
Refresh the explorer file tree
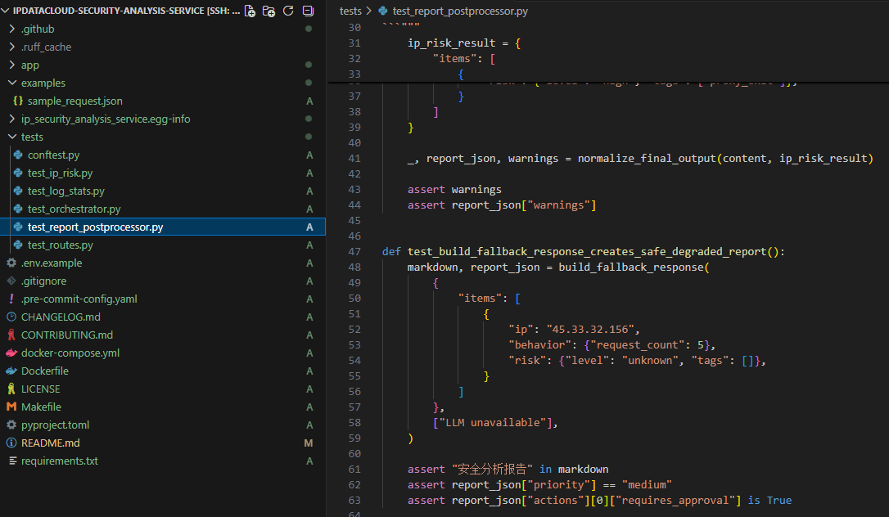tap(288, 11)
